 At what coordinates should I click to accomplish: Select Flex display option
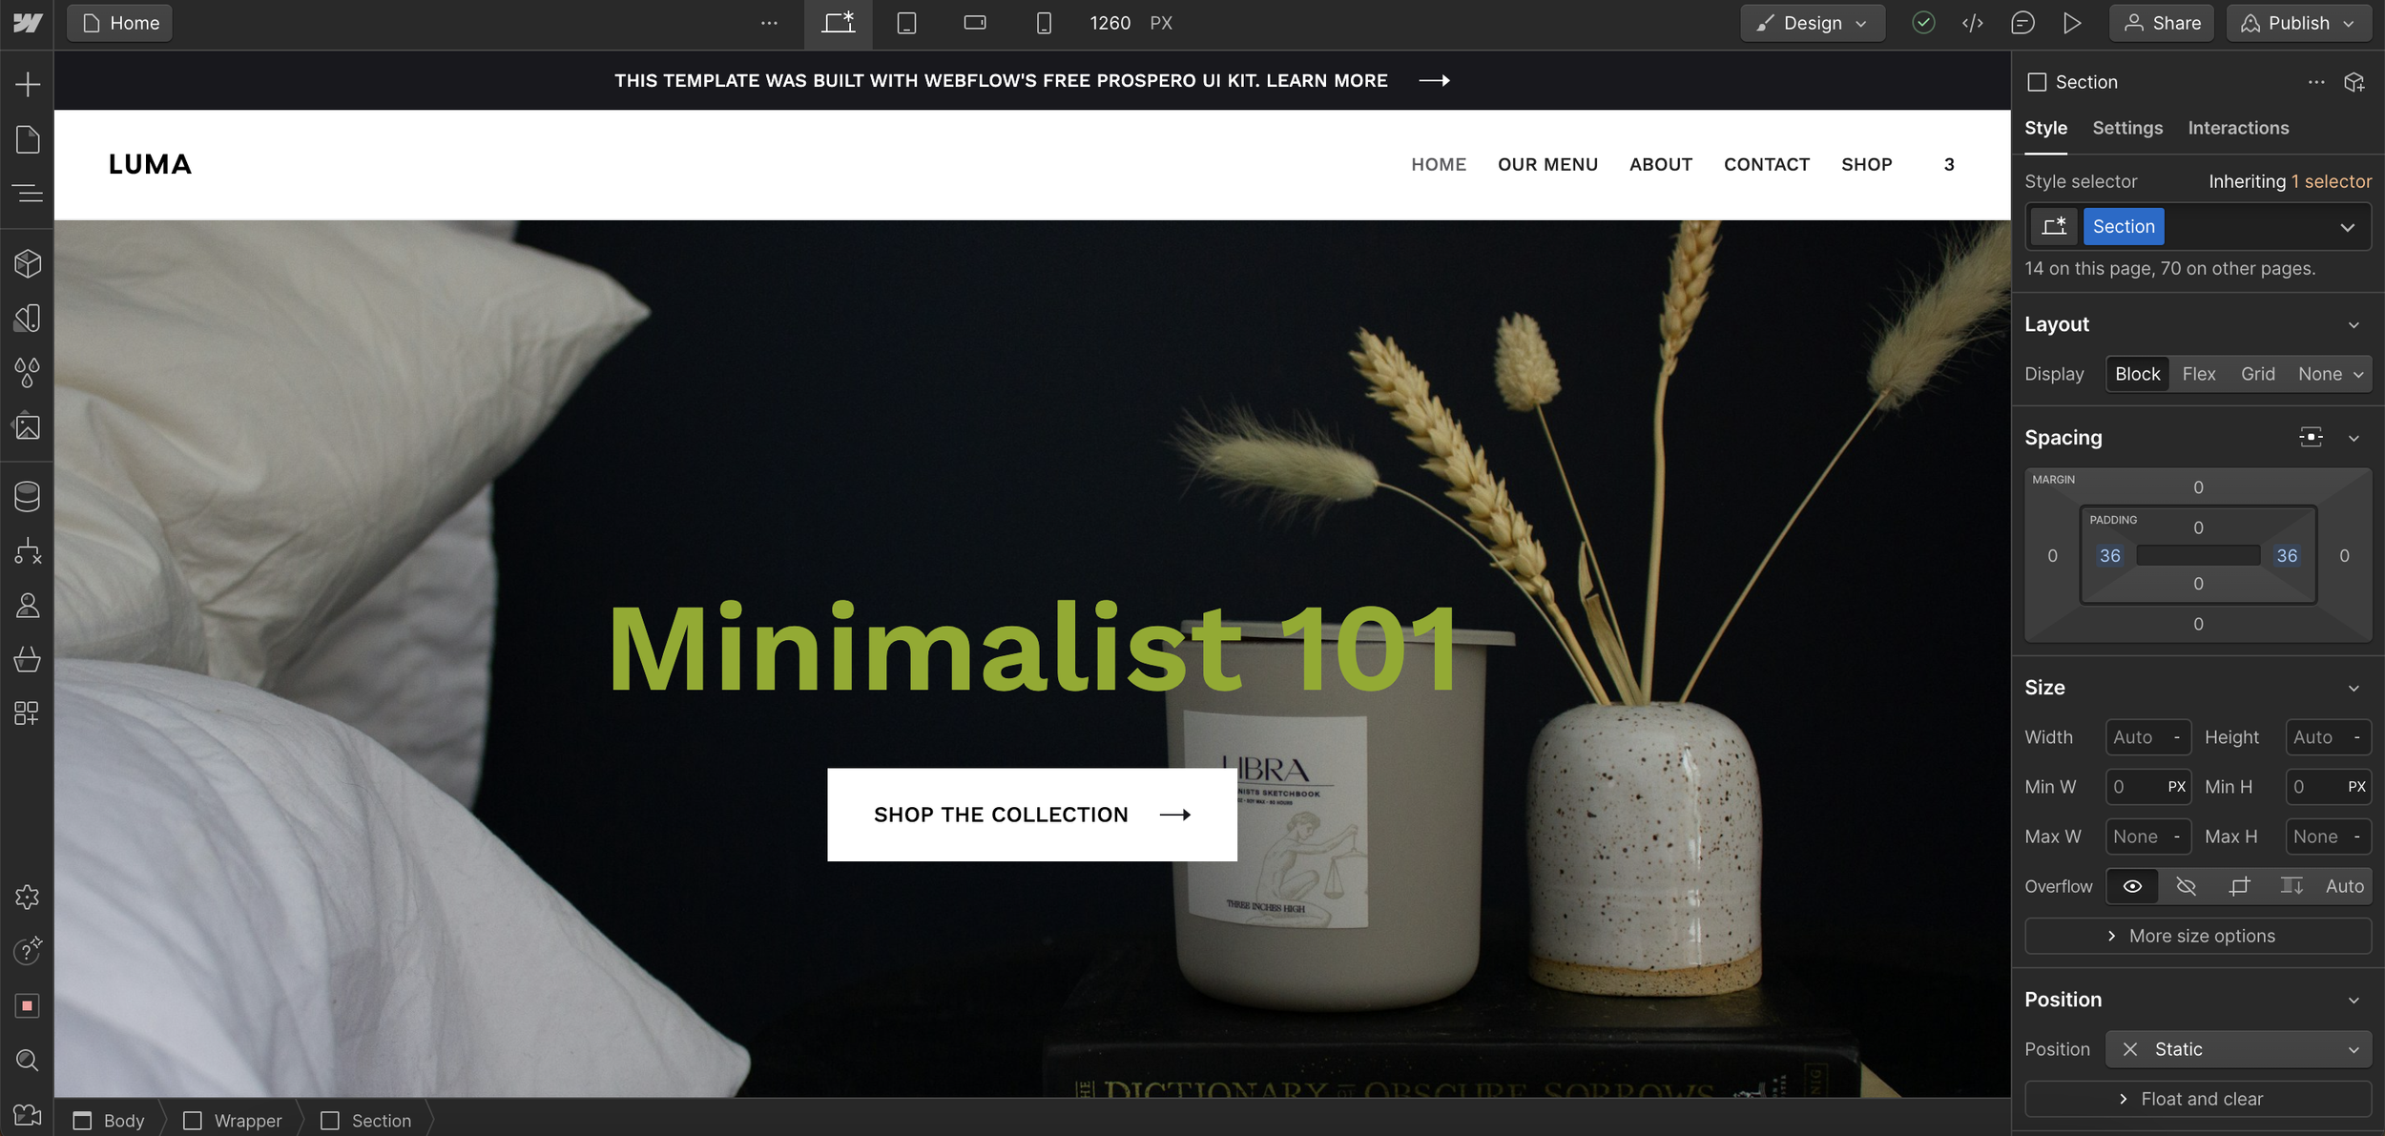point(2198,374)
